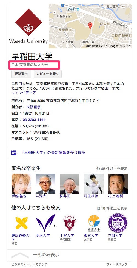Click phone number 03-3203-4141
Screen dimensions: 137x268
tap(34, 120)
